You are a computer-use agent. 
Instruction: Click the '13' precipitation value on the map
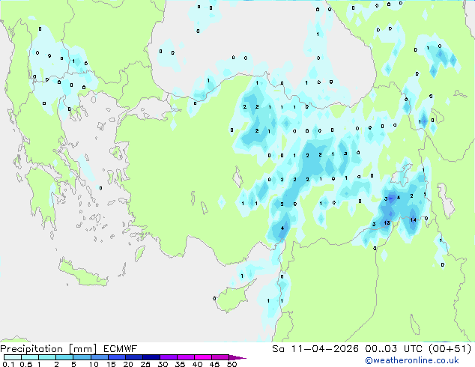pos(387,223)
